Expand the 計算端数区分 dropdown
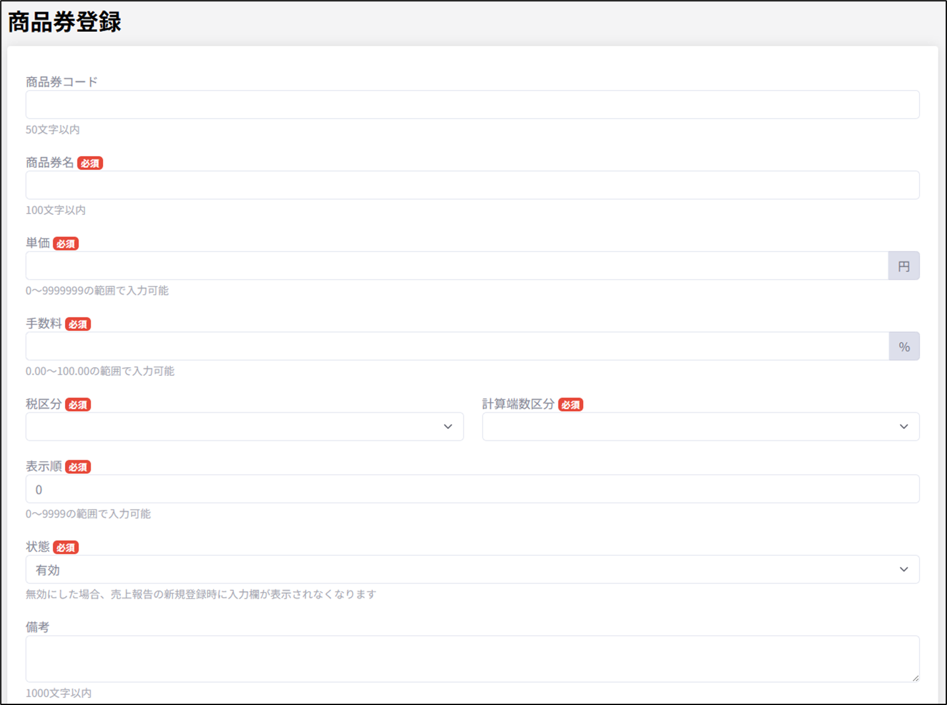 (x=700, y=426)
